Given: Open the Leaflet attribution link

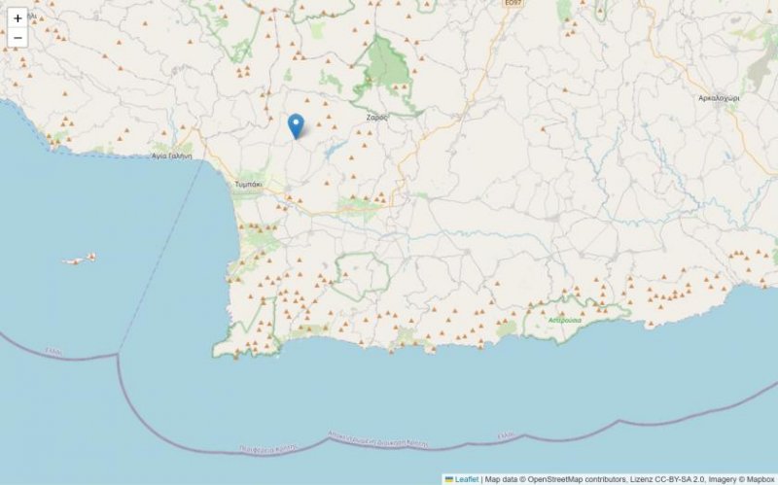Looking at the screenshot, I should pyautogui.click(x=467, y=479).
